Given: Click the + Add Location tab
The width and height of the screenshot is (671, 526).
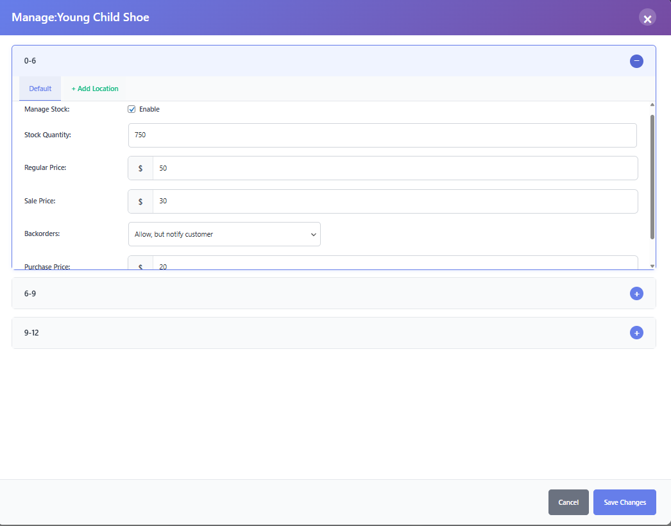Looking at the screenshot, I should coord(95,89).
